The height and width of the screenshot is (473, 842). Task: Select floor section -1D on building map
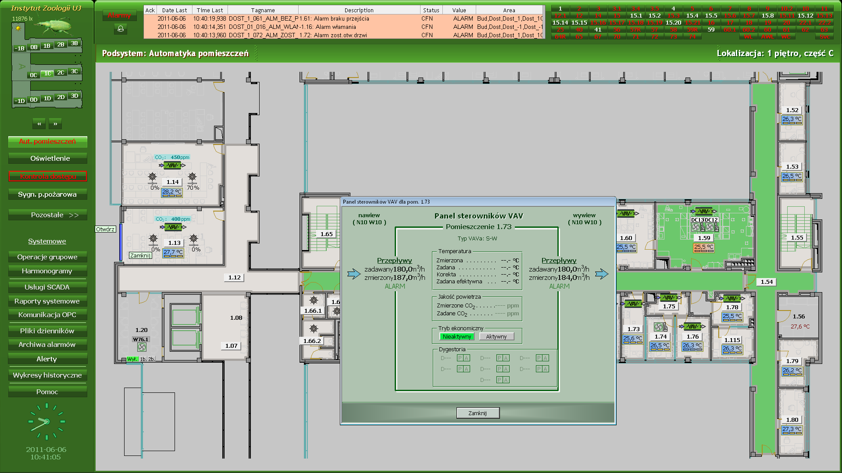click(20, 101)
